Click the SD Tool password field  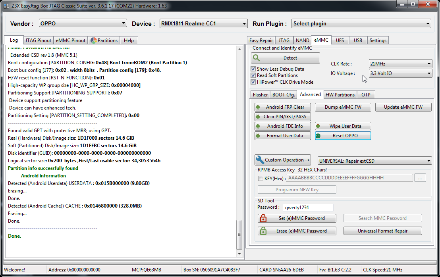[308, 207]
